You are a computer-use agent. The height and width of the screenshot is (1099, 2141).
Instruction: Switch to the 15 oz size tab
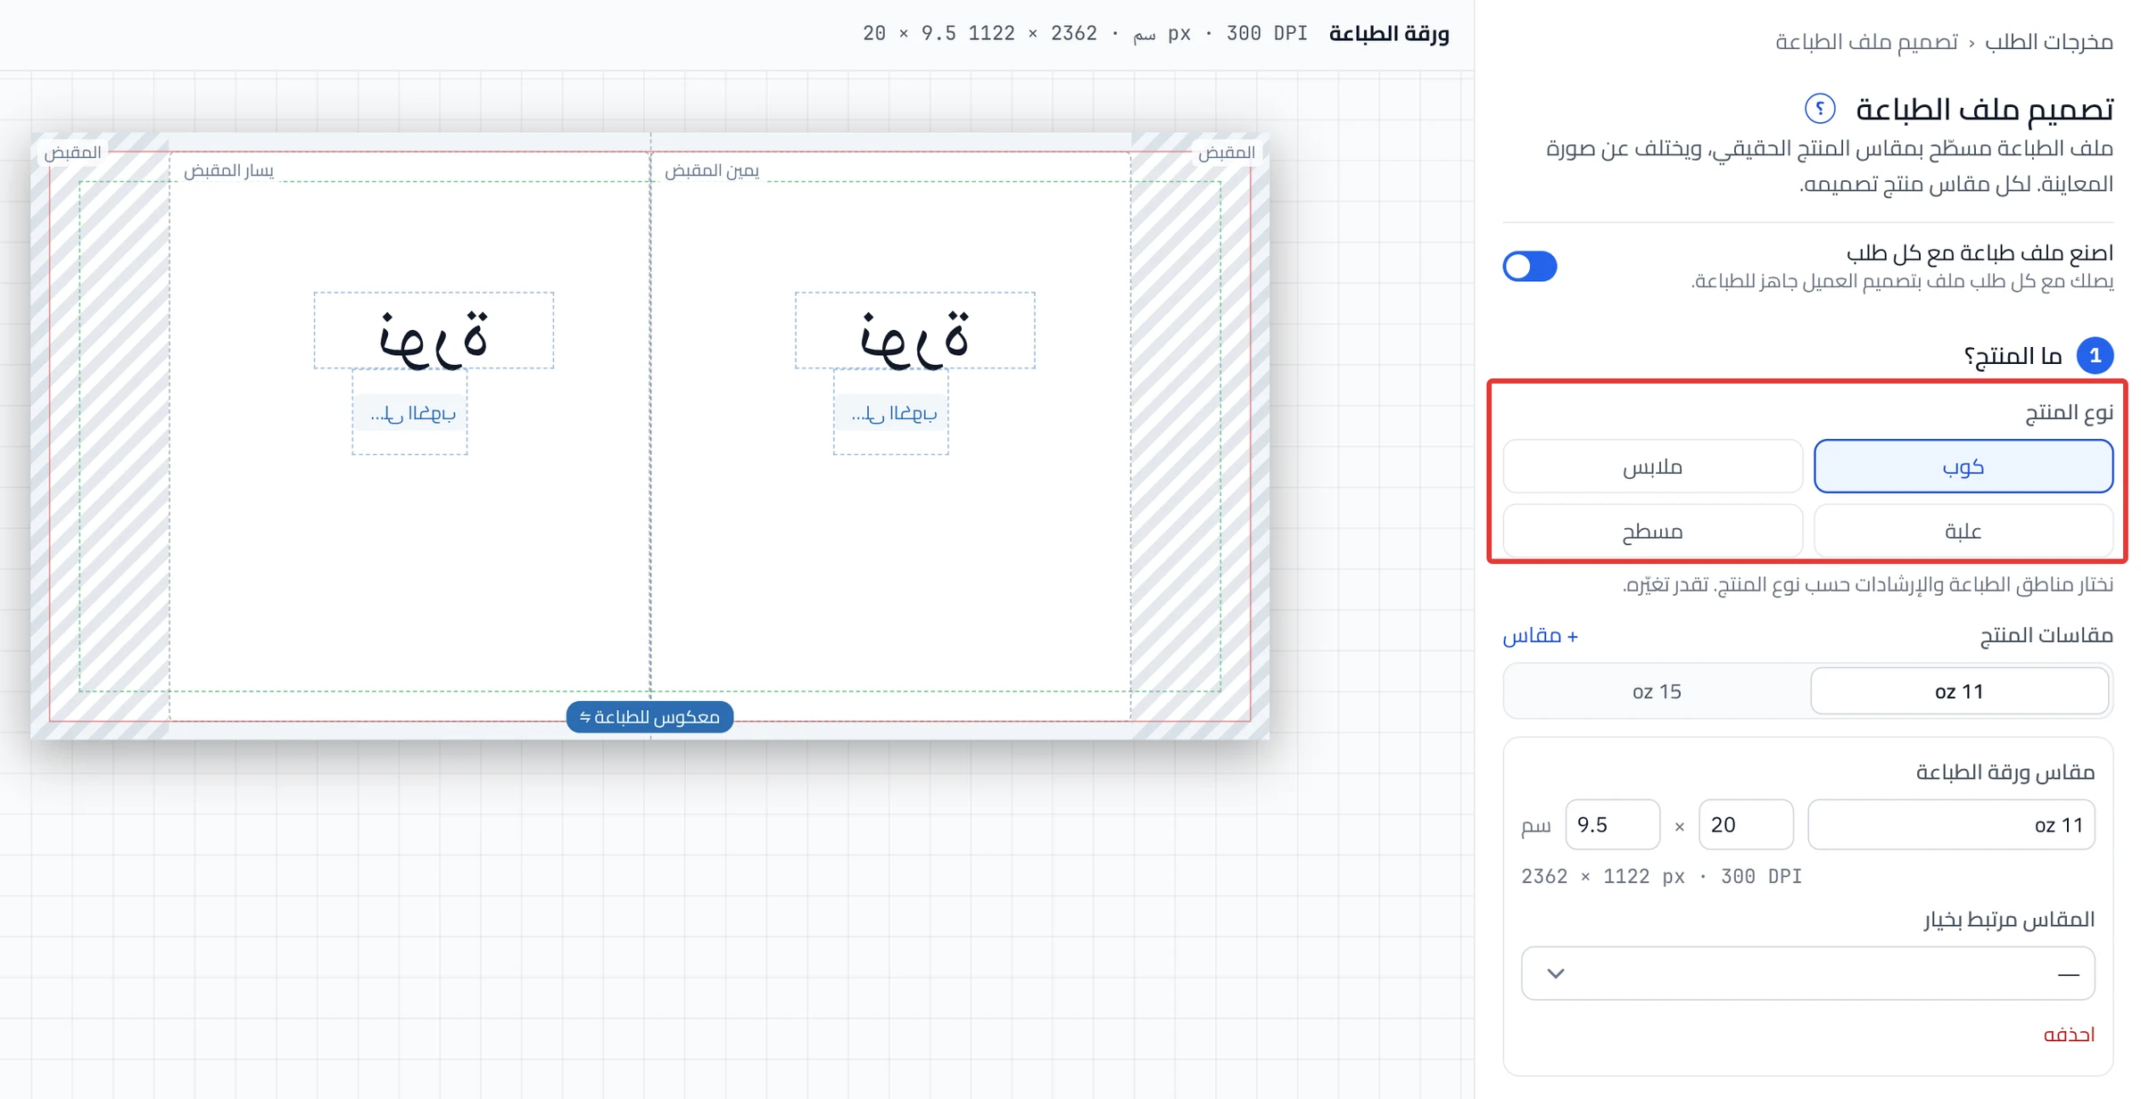tap(1657, 690)
